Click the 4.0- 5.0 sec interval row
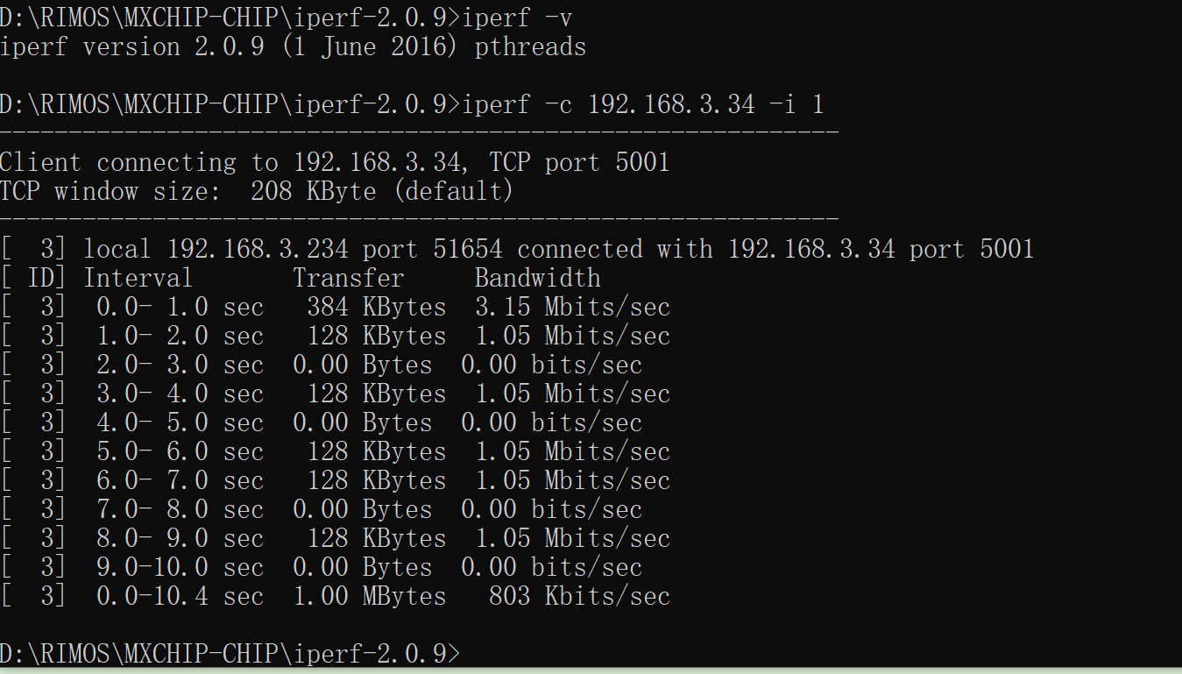Viewport: 1182px width, 674px height. click(322, 422)
